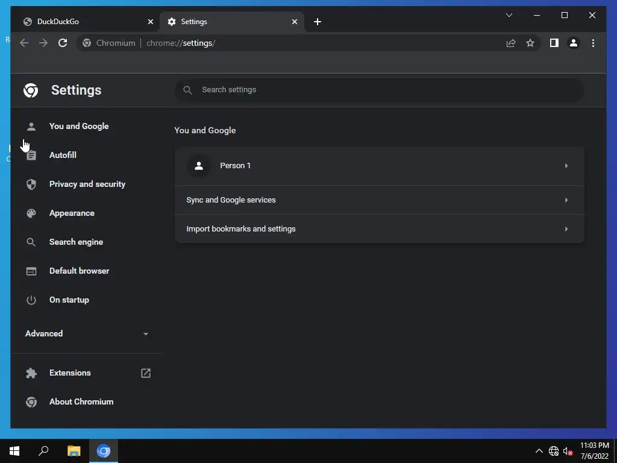Open You and Google section

[x=79, y=126]
